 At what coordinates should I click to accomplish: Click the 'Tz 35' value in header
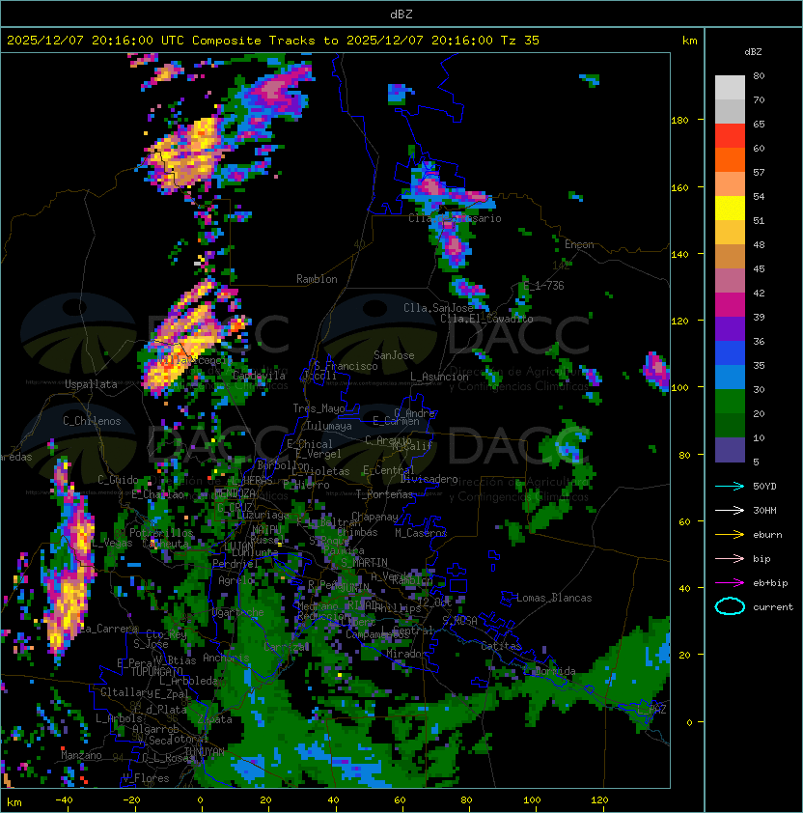coord(520,41)
